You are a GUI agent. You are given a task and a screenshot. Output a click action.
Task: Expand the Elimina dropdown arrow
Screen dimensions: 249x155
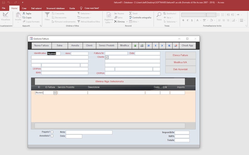[127, 22]
